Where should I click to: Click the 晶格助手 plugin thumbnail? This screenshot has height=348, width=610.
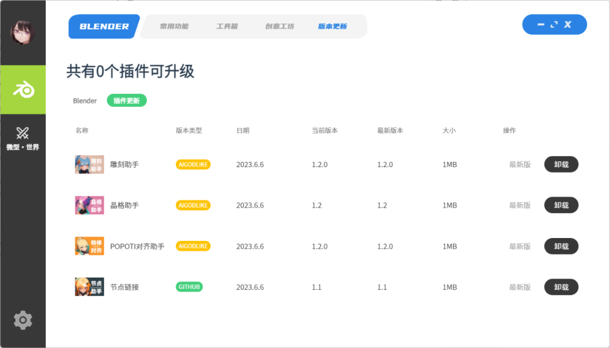[89, 205]
